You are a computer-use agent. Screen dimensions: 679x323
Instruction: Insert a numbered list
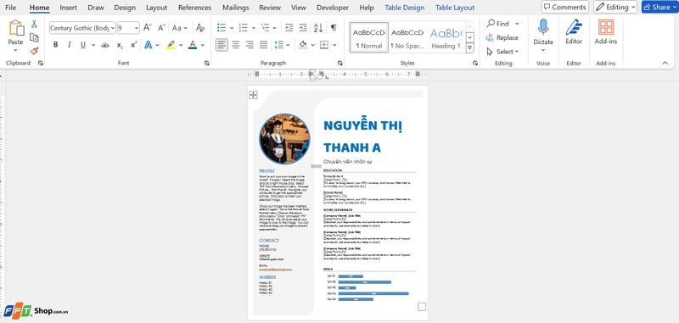pyautogui.click(x=244, y=28)
